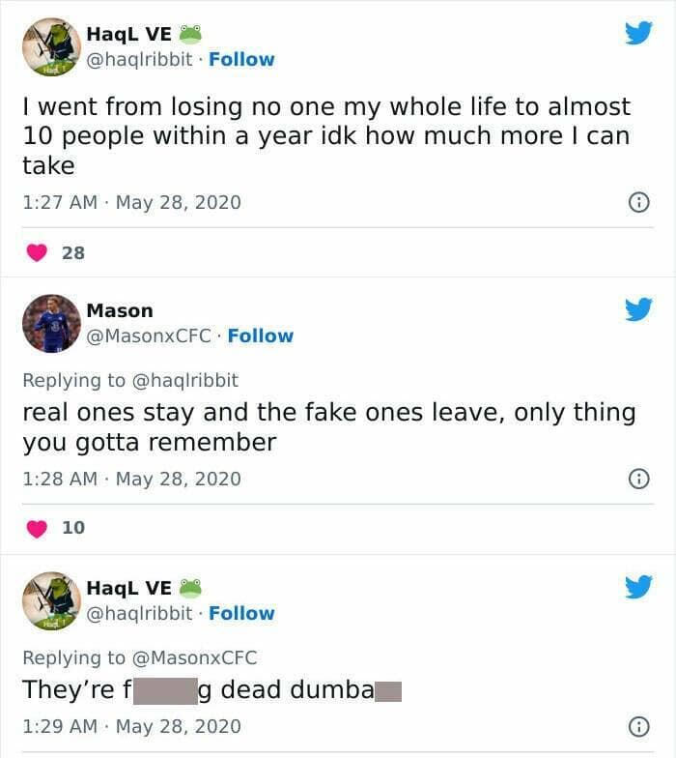The image size is (676, 758).
Task: Like Mason's reply with 10 likes
Action: point(37,528)
